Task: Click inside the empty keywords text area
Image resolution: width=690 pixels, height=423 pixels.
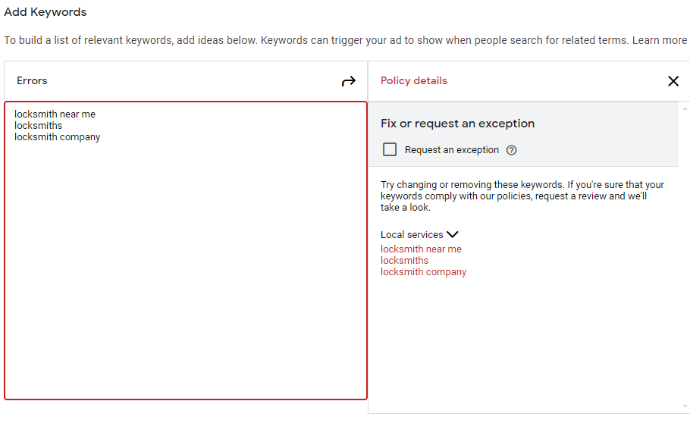Action: (186, 273)
